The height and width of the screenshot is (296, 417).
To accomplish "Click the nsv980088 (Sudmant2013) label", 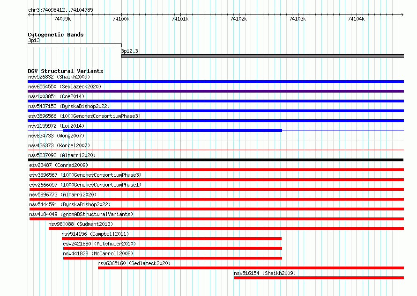I will point(81,224).
